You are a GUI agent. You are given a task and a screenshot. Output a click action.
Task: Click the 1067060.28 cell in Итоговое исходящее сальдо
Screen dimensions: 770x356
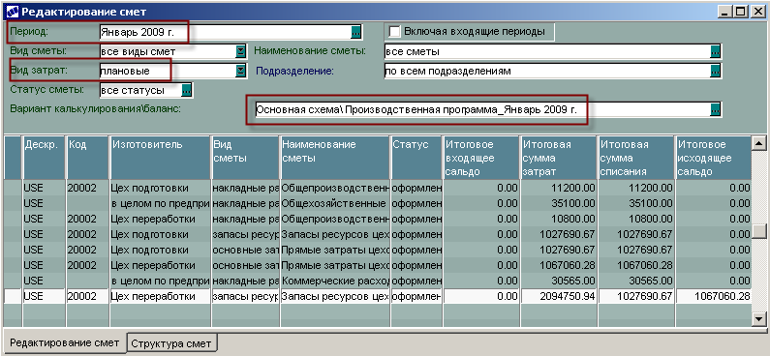713,296
